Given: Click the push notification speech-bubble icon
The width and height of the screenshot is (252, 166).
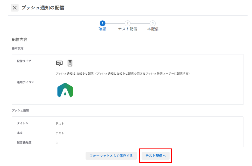Looking at the screenshot, I should pos(59,63).
